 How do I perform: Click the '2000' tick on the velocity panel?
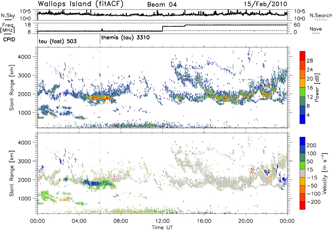(x=24, y=180)
